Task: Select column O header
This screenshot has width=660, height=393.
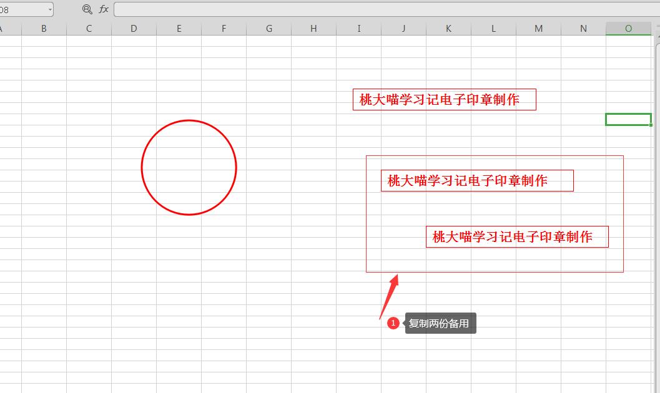Action: (x=628, y=29)
